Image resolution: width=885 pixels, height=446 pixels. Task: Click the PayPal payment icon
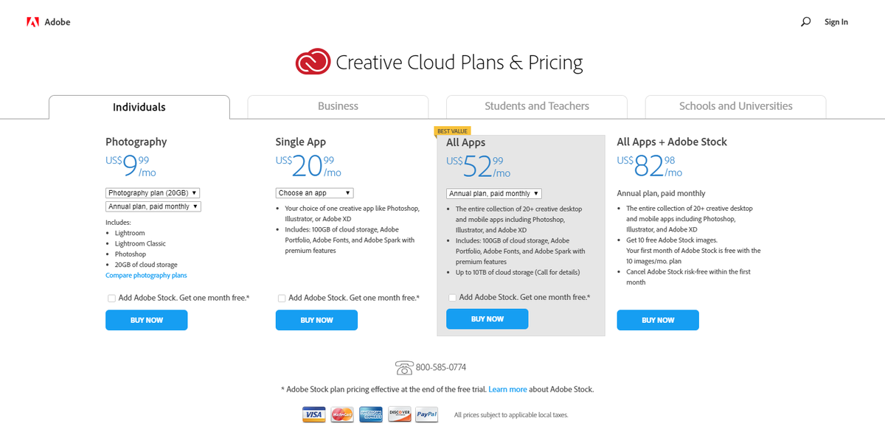pyautogui.click(x=427, y=414)
